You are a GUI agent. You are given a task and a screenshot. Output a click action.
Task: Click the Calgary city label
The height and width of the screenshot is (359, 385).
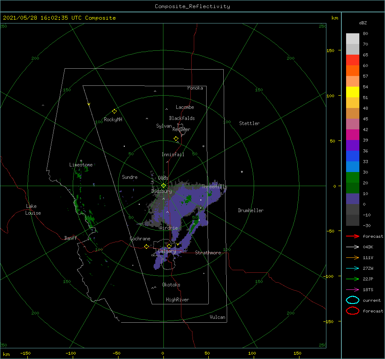pos(167,251)
